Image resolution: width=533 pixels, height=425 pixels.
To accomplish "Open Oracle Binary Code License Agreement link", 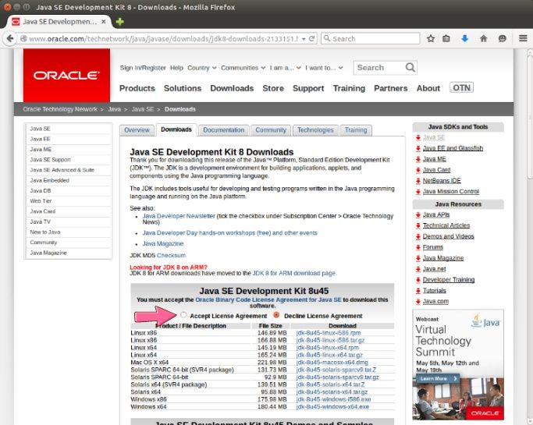I will point(268,300).
